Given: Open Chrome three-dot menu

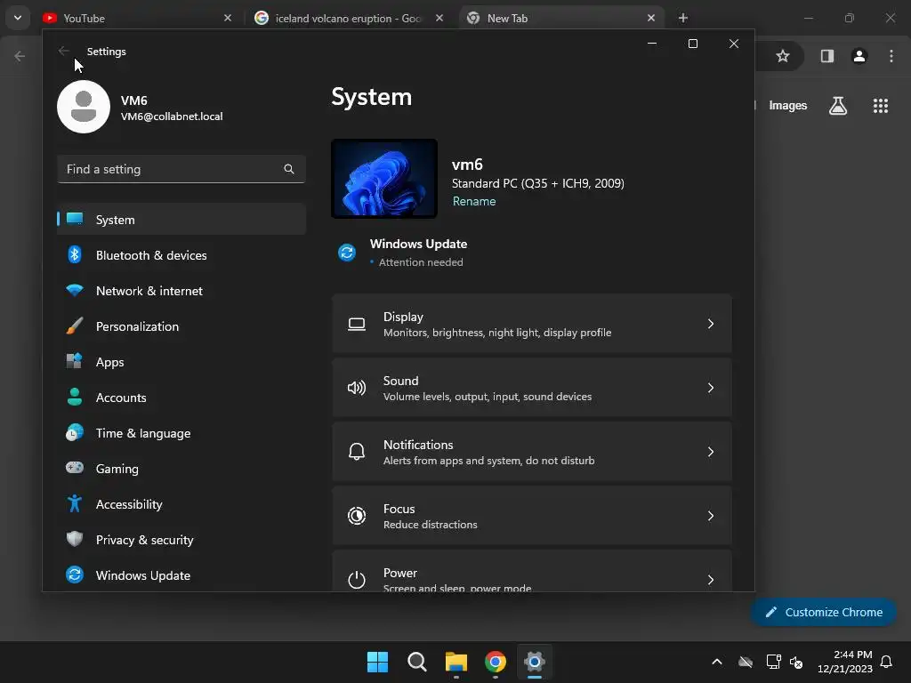Looking at the screenshot, I should click(x=891, y=56).
